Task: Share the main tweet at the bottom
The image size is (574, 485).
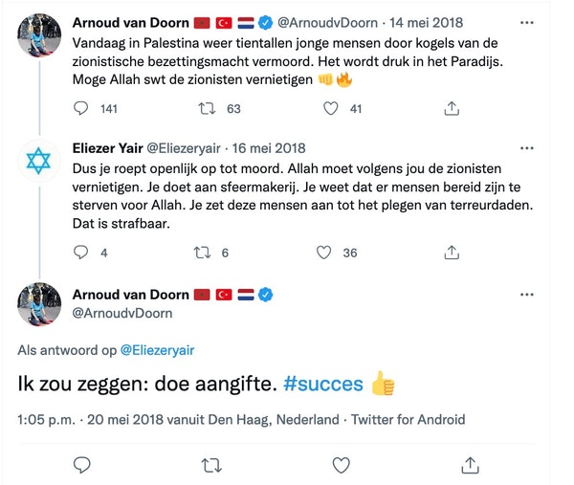Action: point(469,464)
